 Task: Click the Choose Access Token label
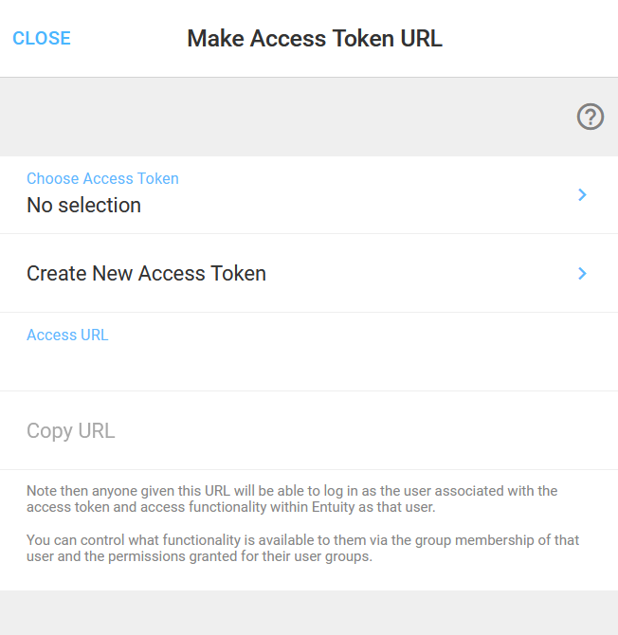click(x=103, y=178)
